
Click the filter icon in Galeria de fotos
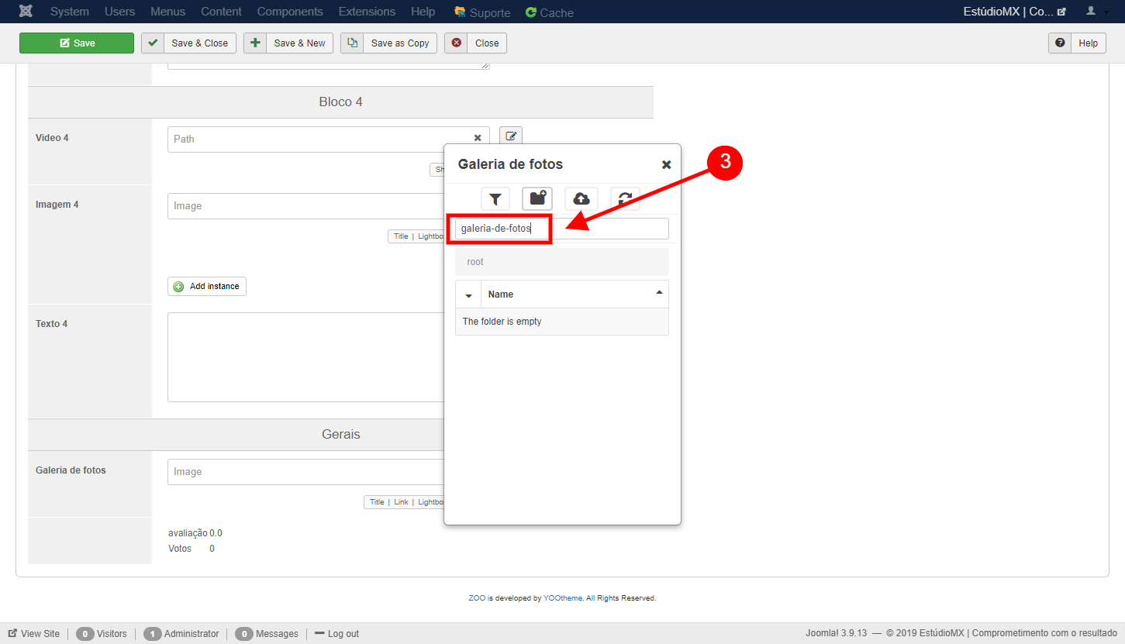pyautogui.click(x=495, y=199)
